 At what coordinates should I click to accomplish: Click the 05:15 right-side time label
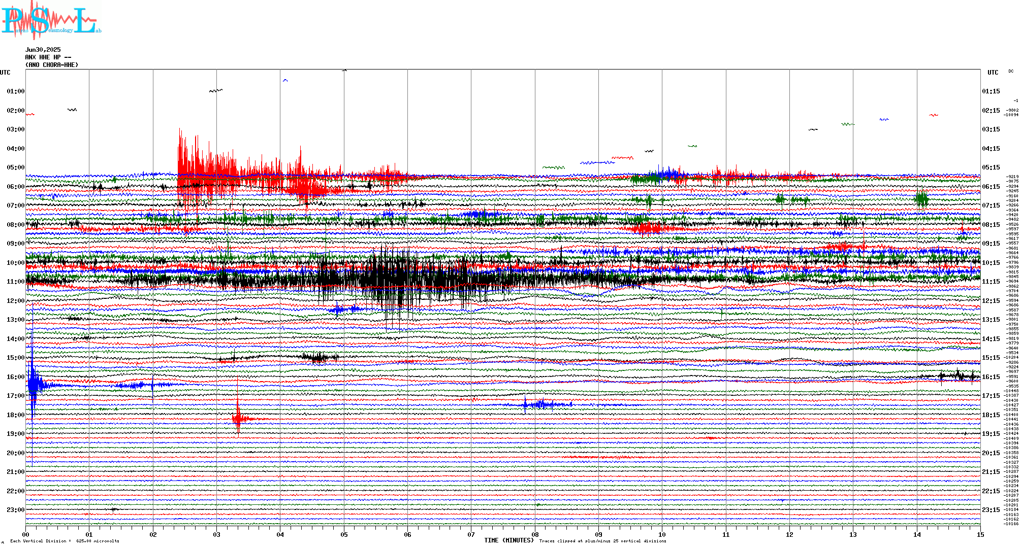coord(991,167)
